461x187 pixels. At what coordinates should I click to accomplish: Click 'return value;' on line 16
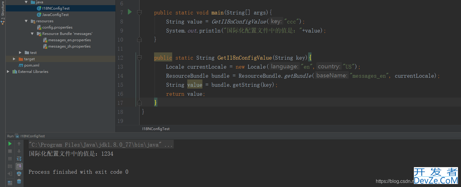(x=185, y=94)
